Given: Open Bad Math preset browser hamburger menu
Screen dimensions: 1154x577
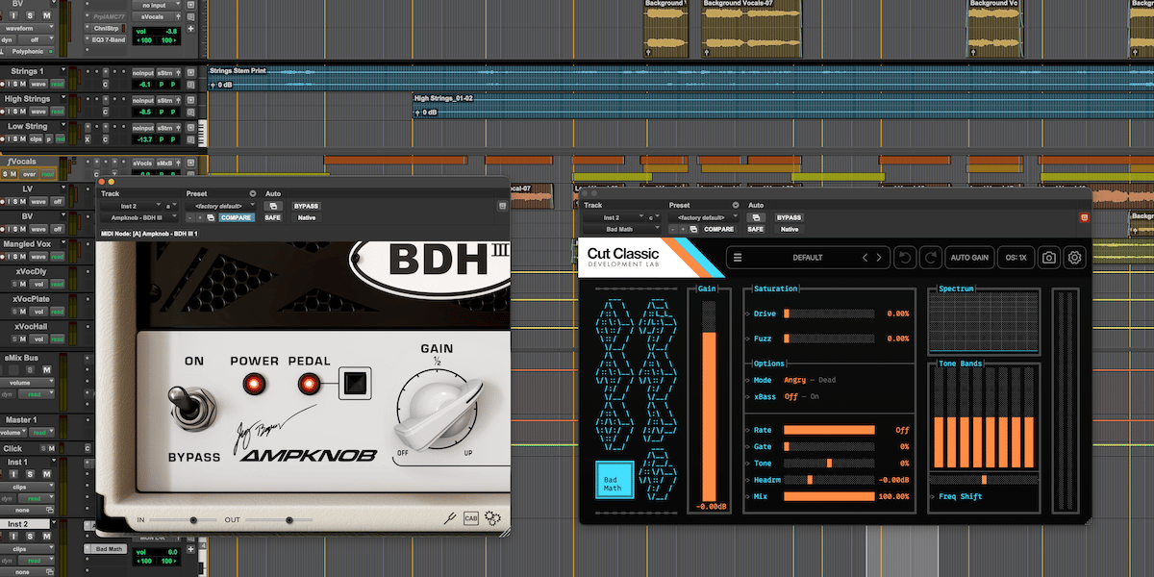Looking at the screenshot, I should click(738, 258).
